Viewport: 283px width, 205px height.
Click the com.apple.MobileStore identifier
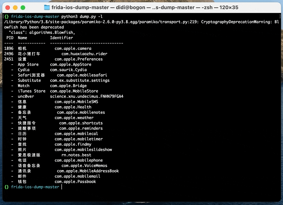tap(74, 91)
